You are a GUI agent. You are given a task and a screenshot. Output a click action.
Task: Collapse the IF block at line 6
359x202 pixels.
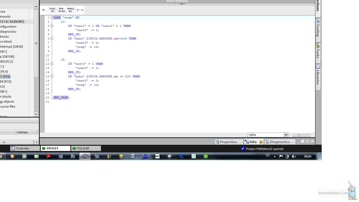(52, 39)
